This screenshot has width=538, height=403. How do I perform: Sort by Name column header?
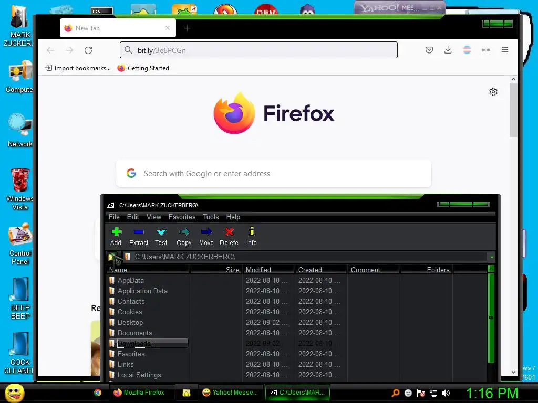pyautogui.click(x=148, y=270)
